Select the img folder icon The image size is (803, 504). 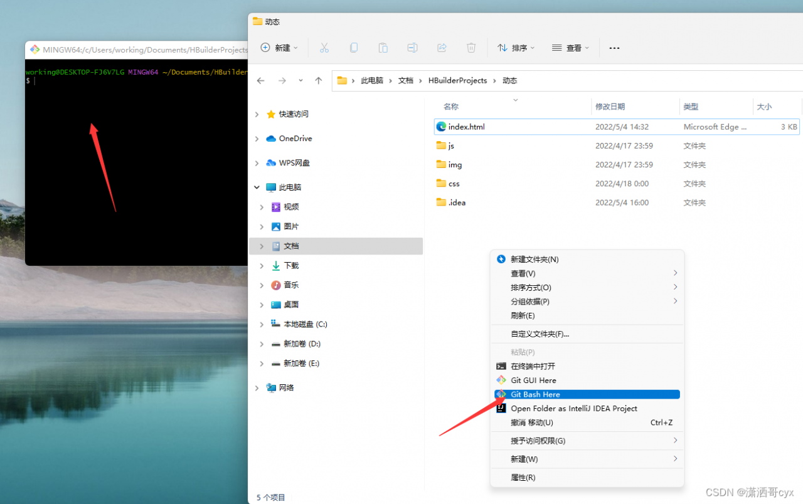(441, 164)
